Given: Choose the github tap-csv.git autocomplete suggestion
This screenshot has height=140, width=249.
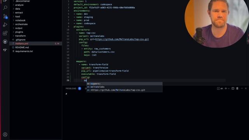Looking at the screenshot, I should 124,90.
